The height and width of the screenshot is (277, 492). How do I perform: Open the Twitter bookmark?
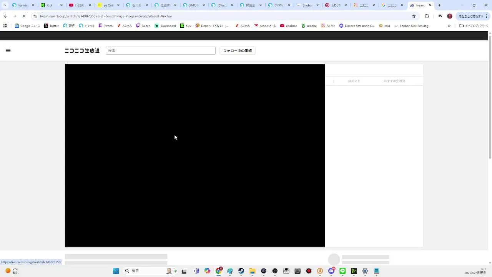point(52,26)
